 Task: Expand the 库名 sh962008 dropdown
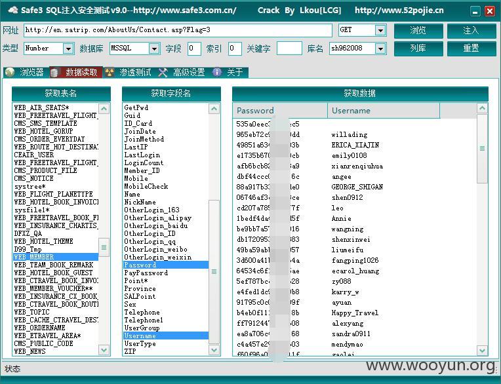click(x=380, y=48)
